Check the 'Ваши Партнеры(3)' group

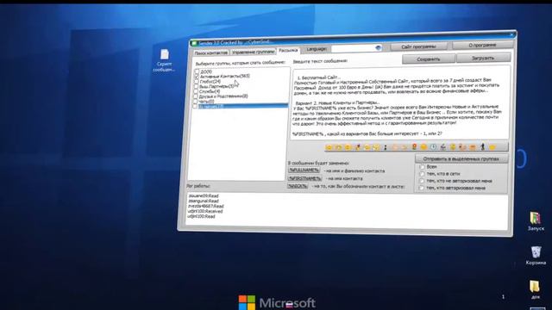coord(196,86)
